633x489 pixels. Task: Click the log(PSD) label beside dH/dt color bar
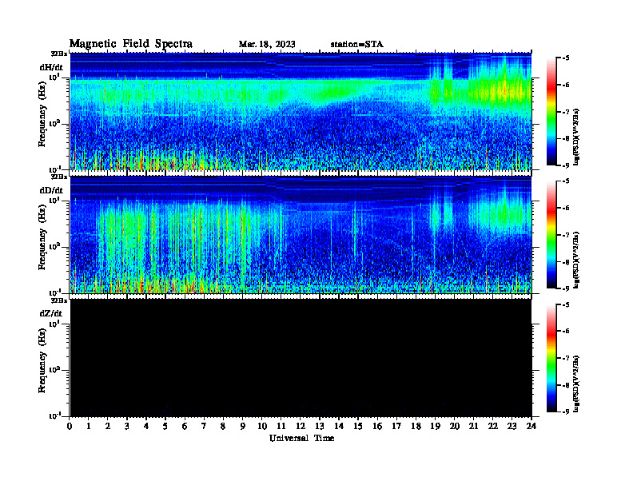(x=576, y=137)
